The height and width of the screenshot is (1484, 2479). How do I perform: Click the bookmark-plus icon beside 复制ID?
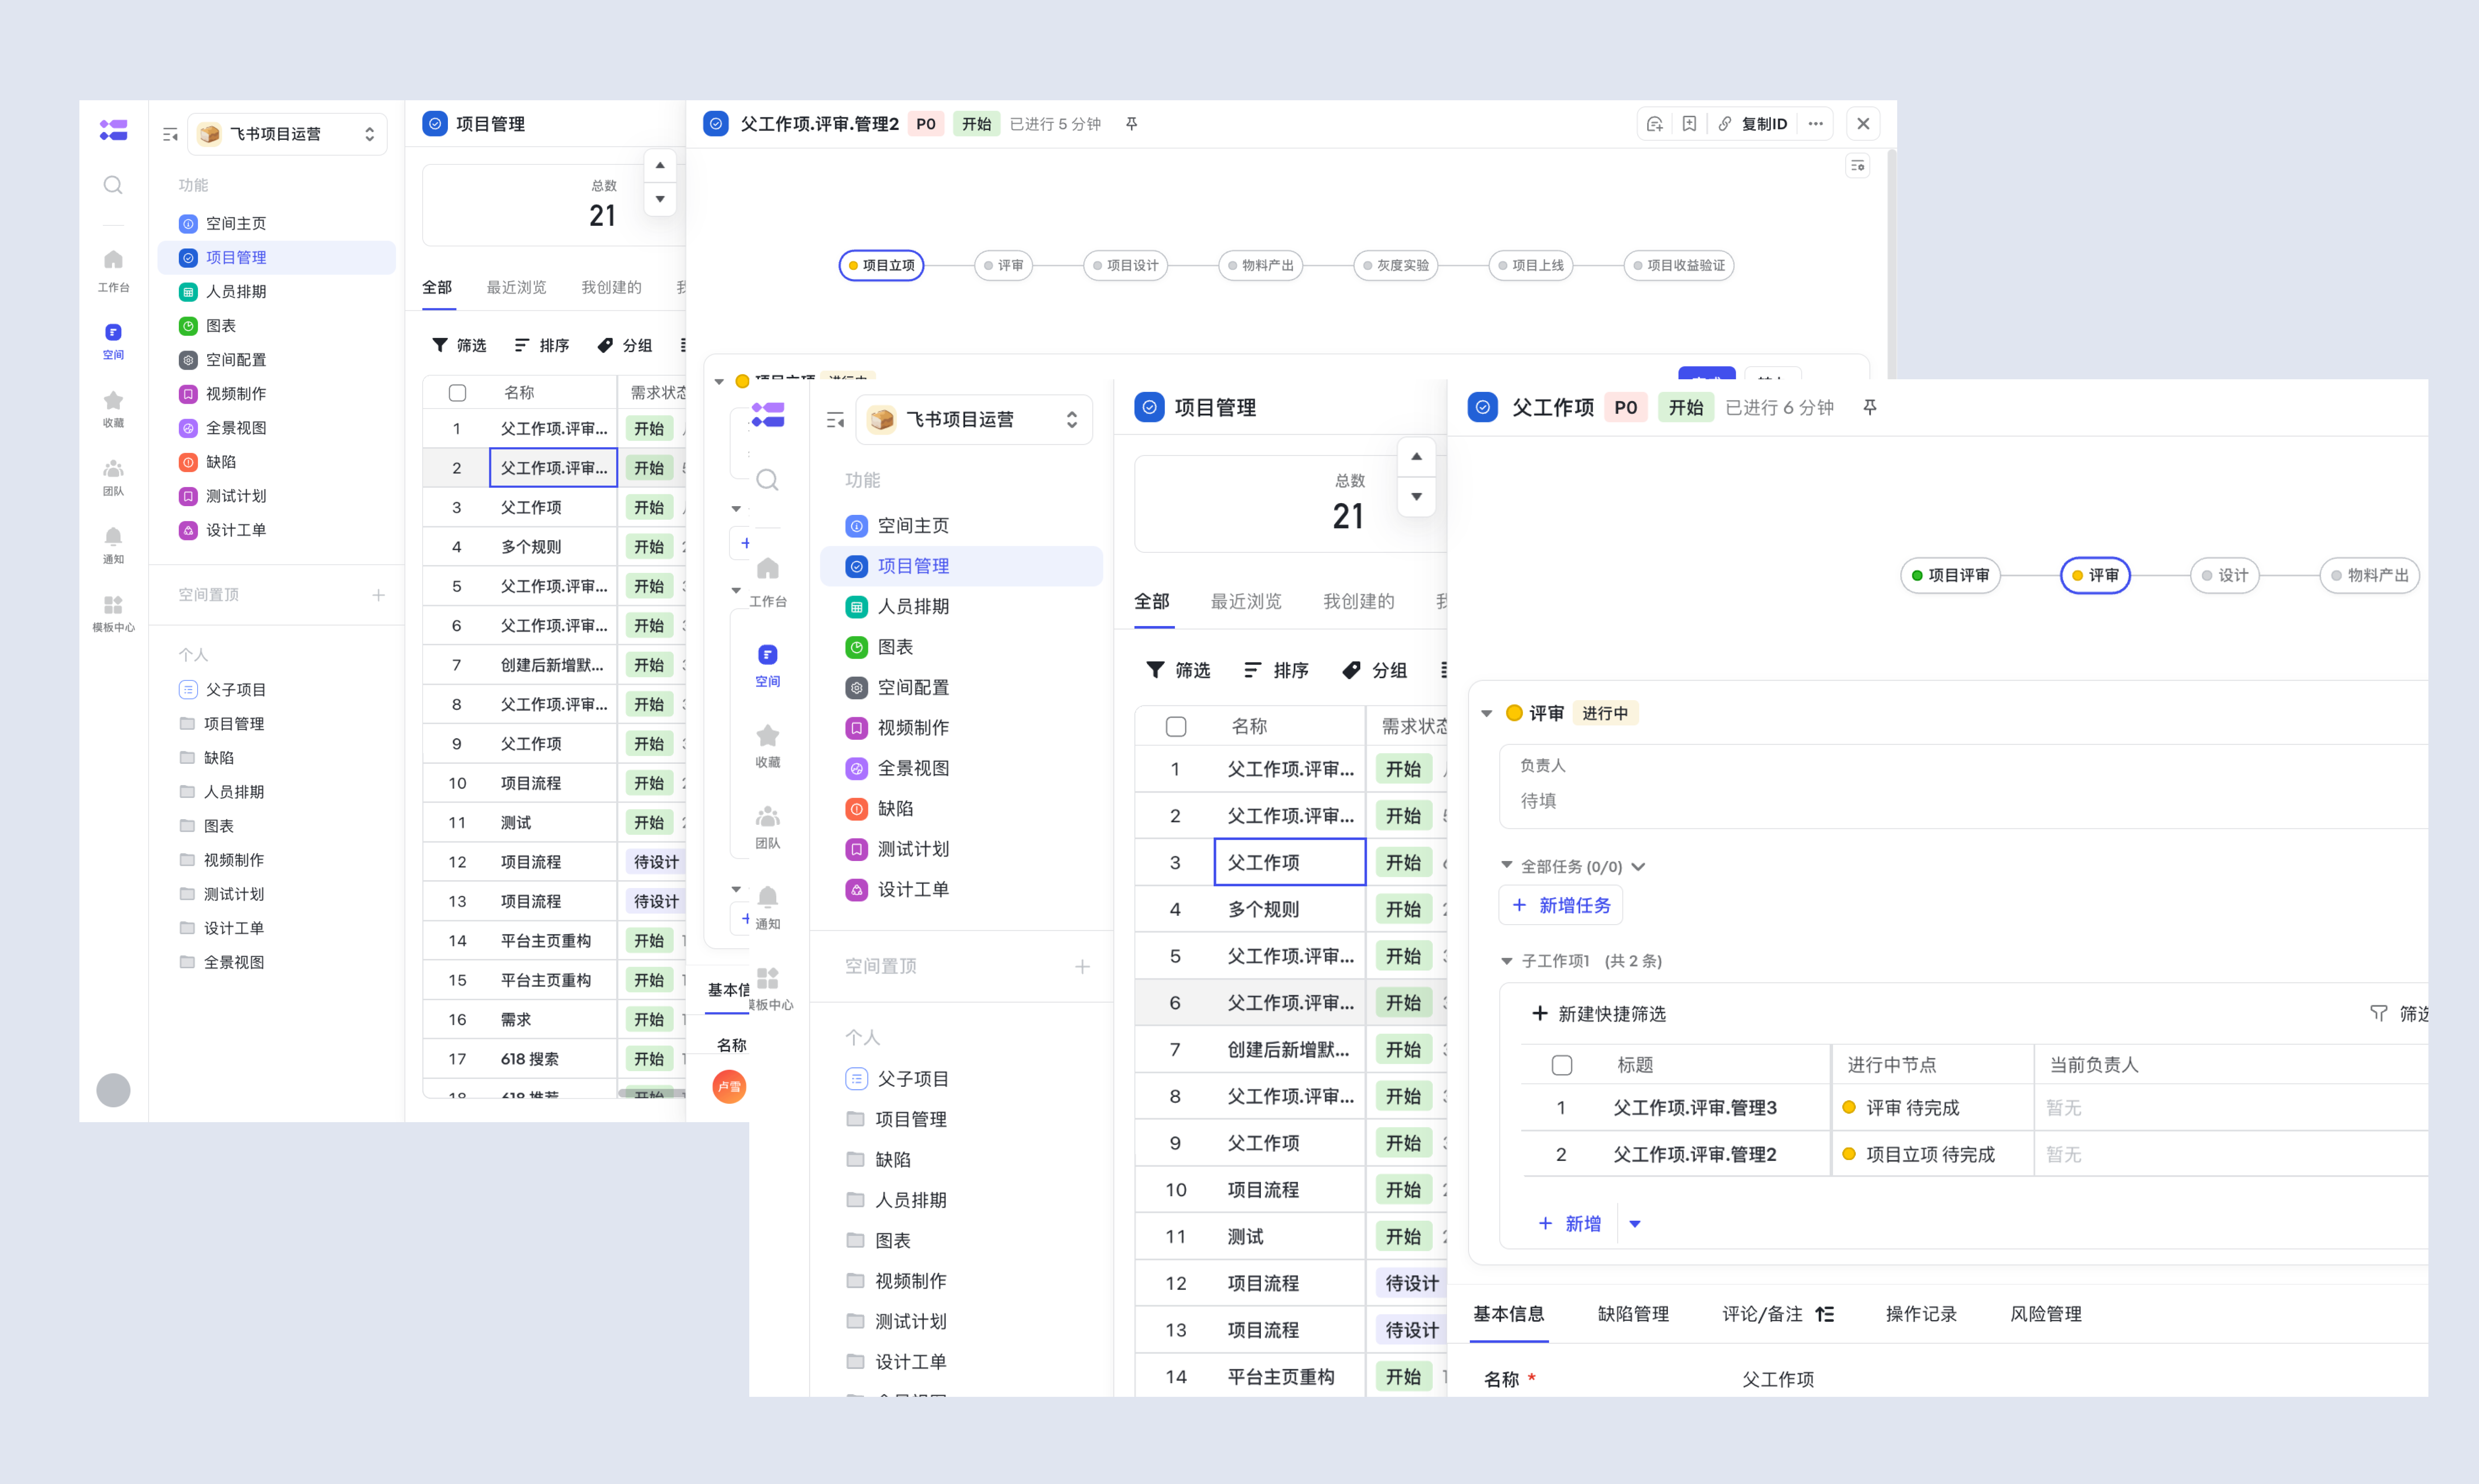1689,124
